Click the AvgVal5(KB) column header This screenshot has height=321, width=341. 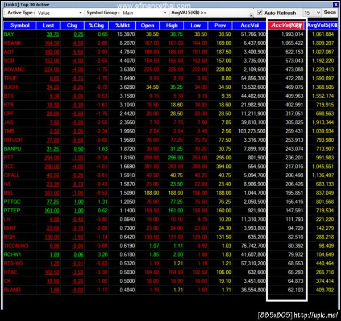tap(322, 25)
